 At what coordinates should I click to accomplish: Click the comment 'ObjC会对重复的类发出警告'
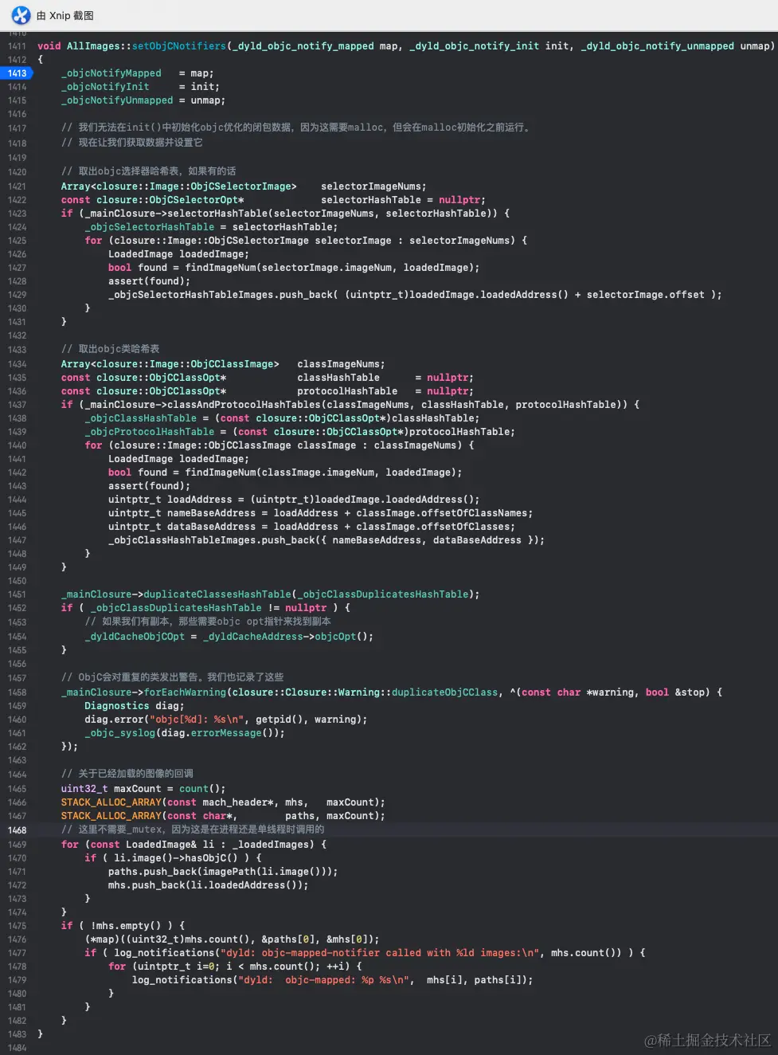(x=173, y=677)
